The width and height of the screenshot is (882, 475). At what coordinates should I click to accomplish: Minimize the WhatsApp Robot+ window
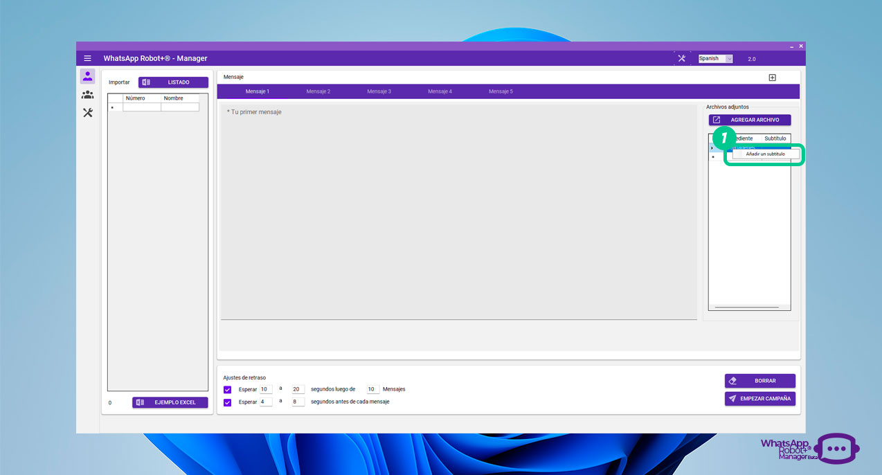tap(792, 46)
